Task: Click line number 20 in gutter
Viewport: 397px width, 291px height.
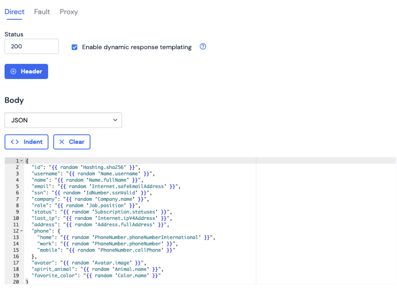Action: point(16,282)
